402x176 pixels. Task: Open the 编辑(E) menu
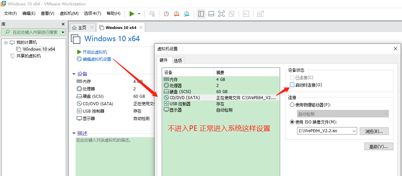(29, 13)
